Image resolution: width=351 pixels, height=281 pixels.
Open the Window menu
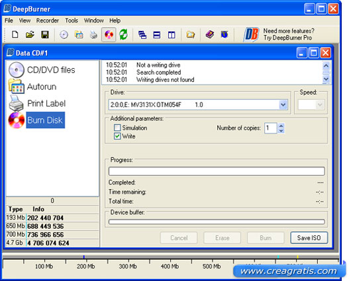click(x=94, y=20)
